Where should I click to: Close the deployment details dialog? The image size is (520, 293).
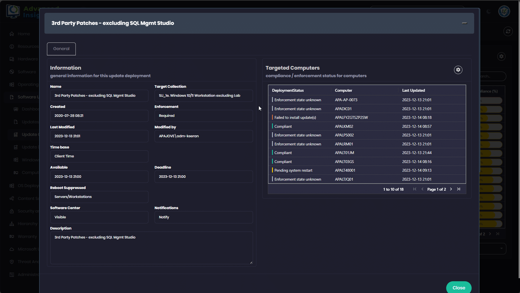pyautogui.click(x=458, y=288)
